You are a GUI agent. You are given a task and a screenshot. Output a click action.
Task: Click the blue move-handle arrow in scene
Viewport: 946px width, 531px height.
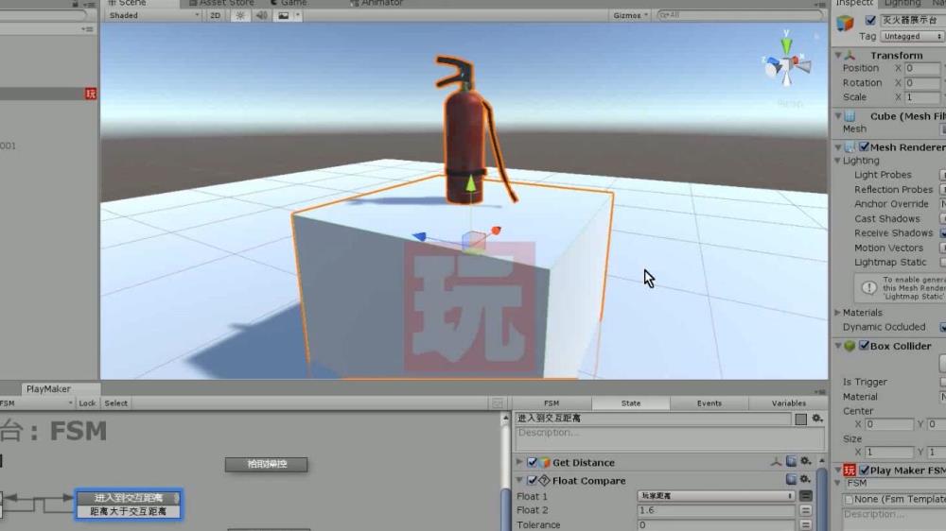point(419,237)
